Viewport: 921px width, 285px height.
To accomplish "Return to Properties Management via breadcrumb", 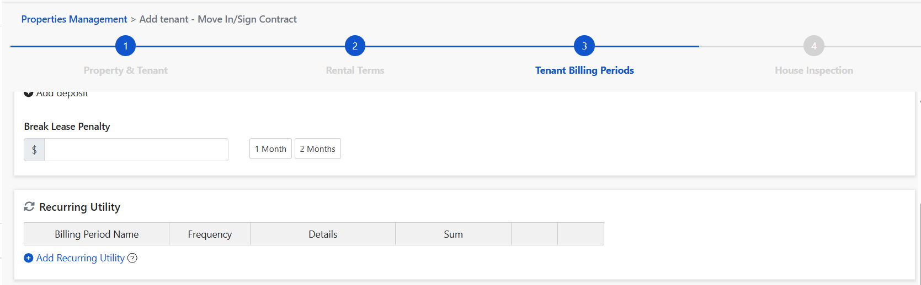I will click(74, 19).
